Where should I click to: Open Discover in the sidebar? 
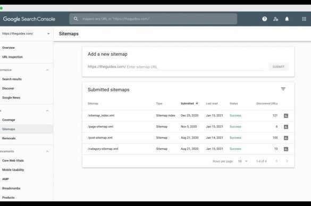click(x=8, y=88)
